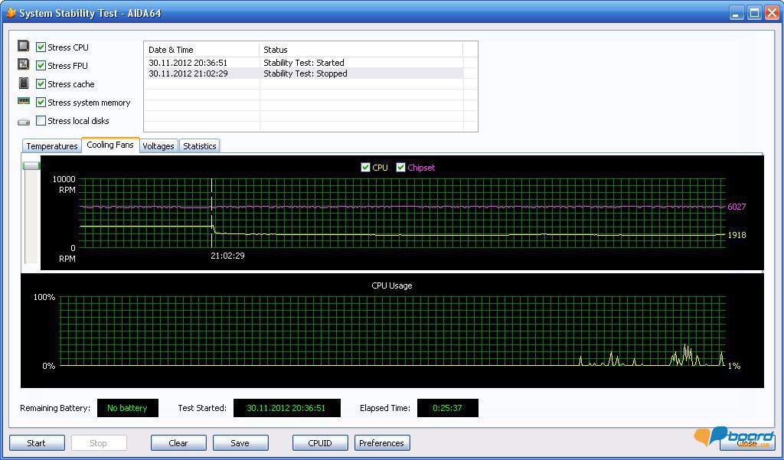Open the Voltages tab
The height and width of the screenshot is (460, 784).
(158, 146)
